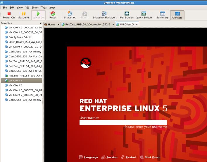Click Shut Down on the login screen
The image size is (207, 162).
tap(150, 157)
